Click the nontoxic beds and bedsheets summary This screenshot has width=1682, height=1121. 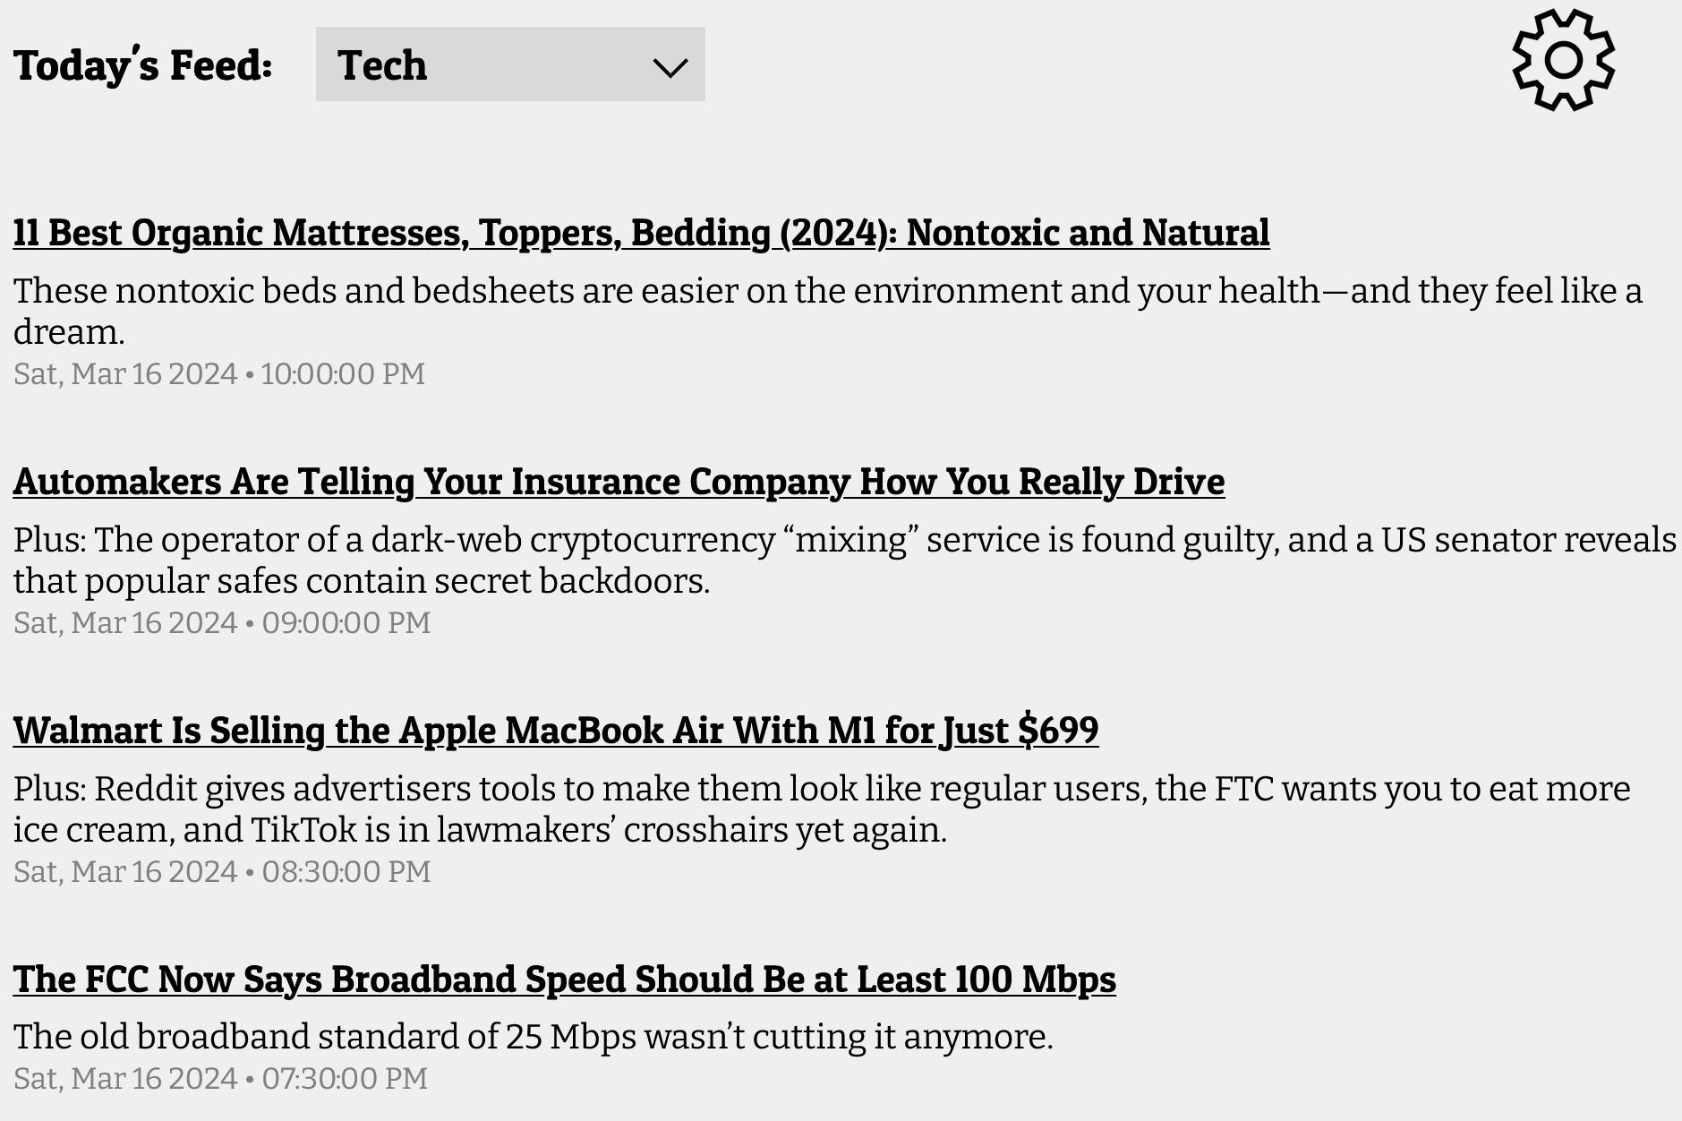pos(827,311)
